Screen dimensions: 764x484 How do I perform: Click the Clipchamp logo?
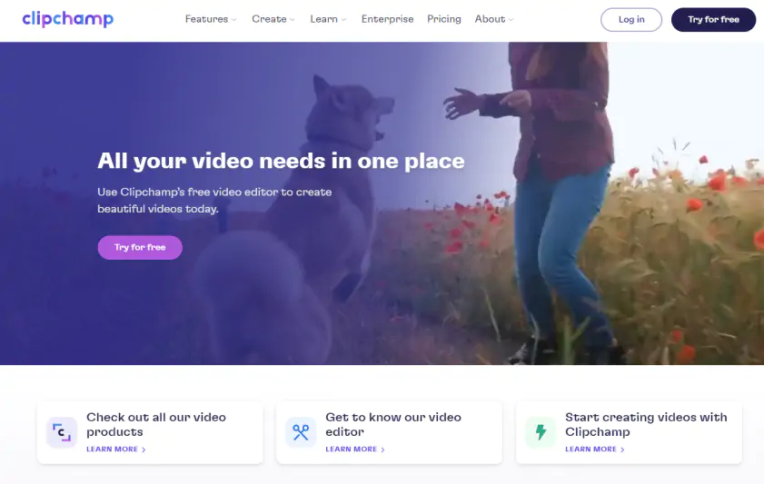pyautogui.click(x=68, y=19)
